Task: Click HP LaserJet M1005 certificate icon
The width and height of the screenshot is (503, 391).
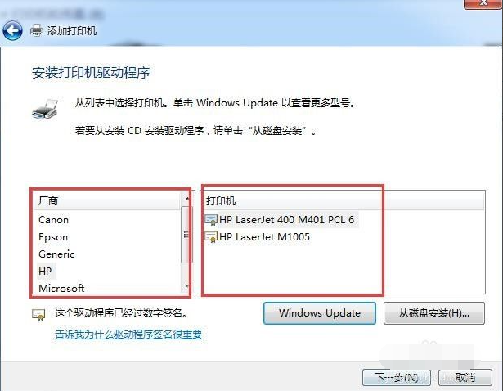Action: pos(211,237)
